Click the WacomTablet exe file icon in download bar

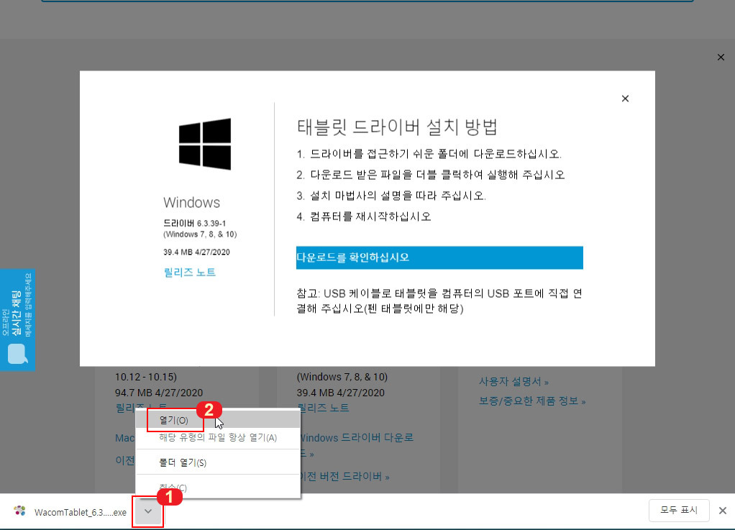pos(19,511)
